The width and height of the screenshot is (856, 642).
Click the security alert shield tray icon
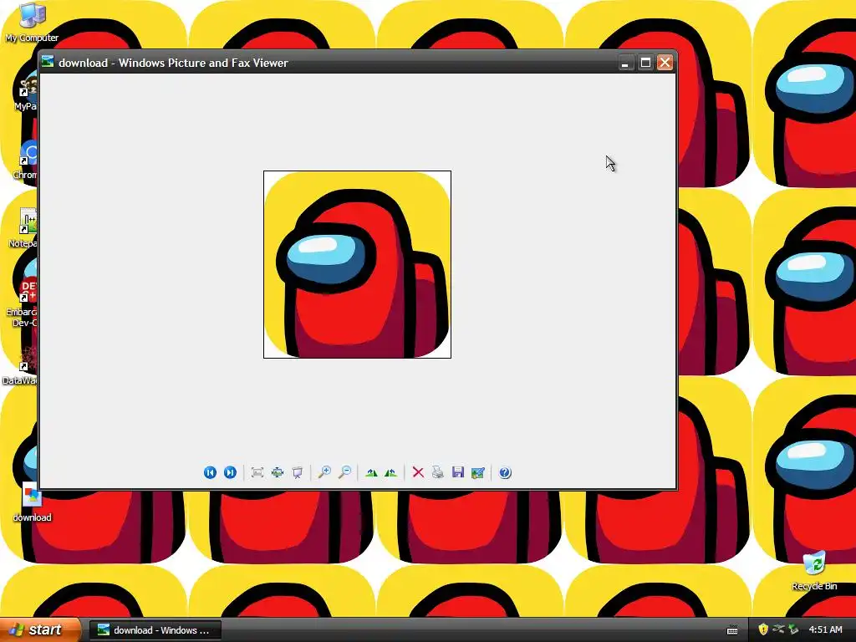[763, 629]
